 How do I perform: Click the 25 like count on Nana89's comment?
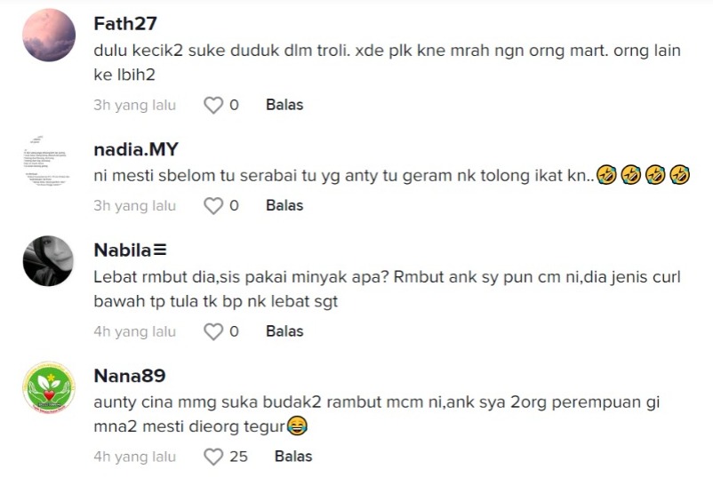click(238, 457)
